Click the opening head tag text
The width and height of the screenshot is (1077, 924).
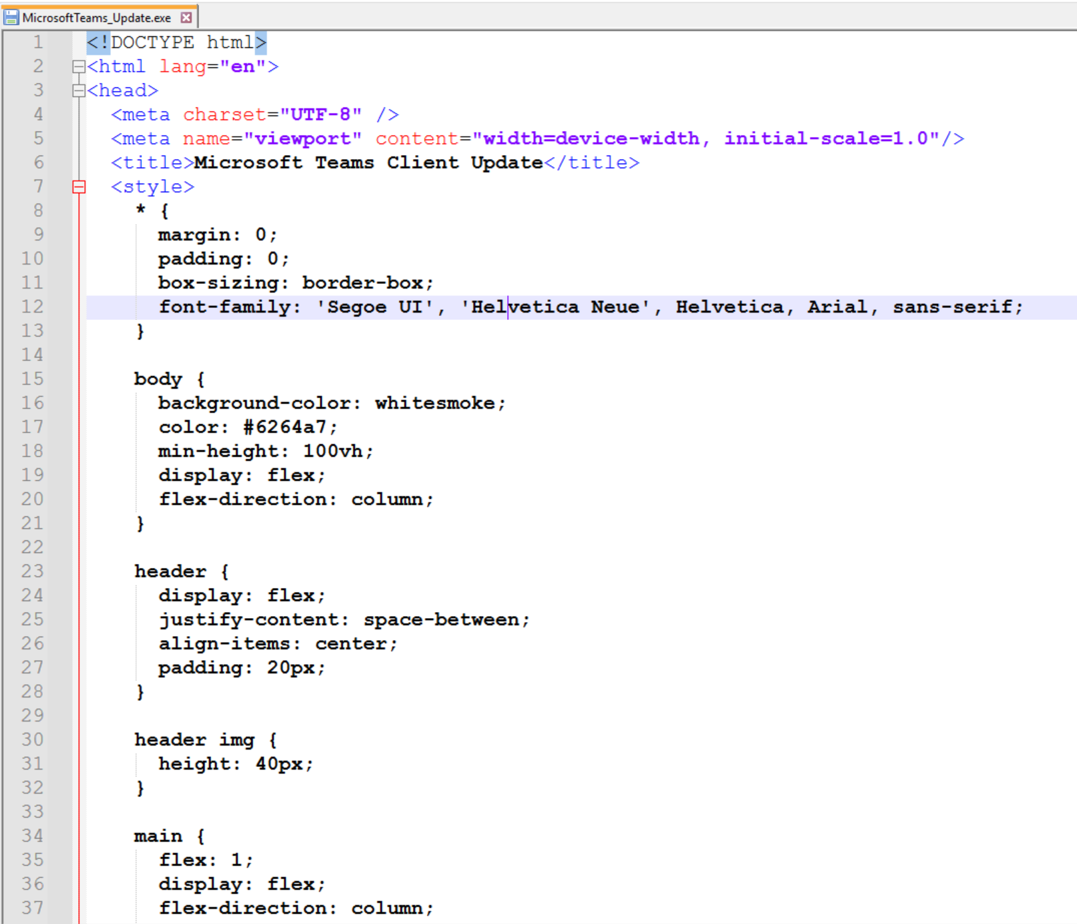pos(122,90)
